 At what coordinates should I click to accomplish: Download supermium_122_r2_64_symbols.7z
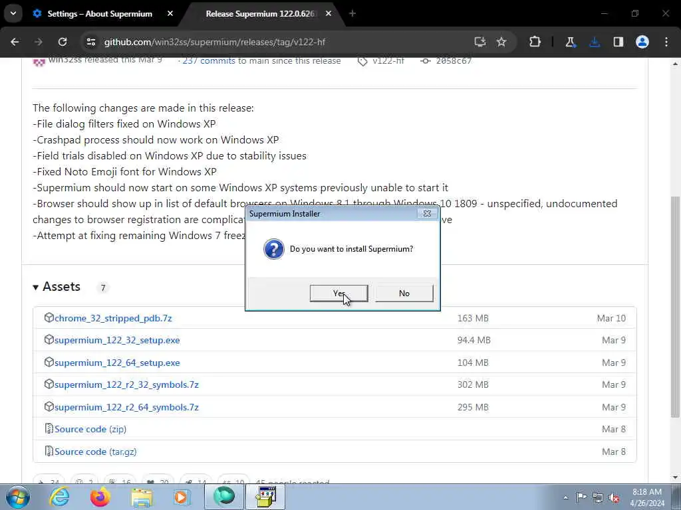[x=126, y=407]
